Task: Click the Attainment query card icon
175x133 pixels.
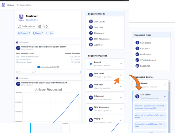Action: (91, 98)
